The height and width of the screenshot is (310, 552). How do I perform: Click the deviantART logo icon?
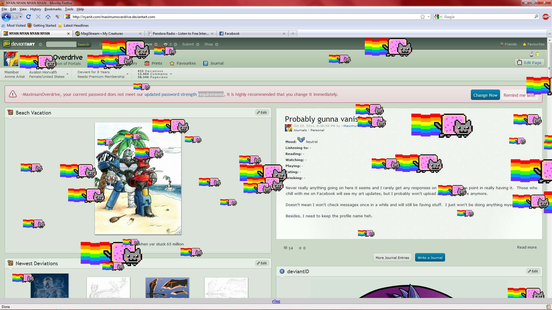(6, 44)
